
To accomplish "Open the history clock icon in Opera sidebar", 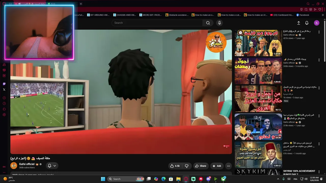I will 4,103.
